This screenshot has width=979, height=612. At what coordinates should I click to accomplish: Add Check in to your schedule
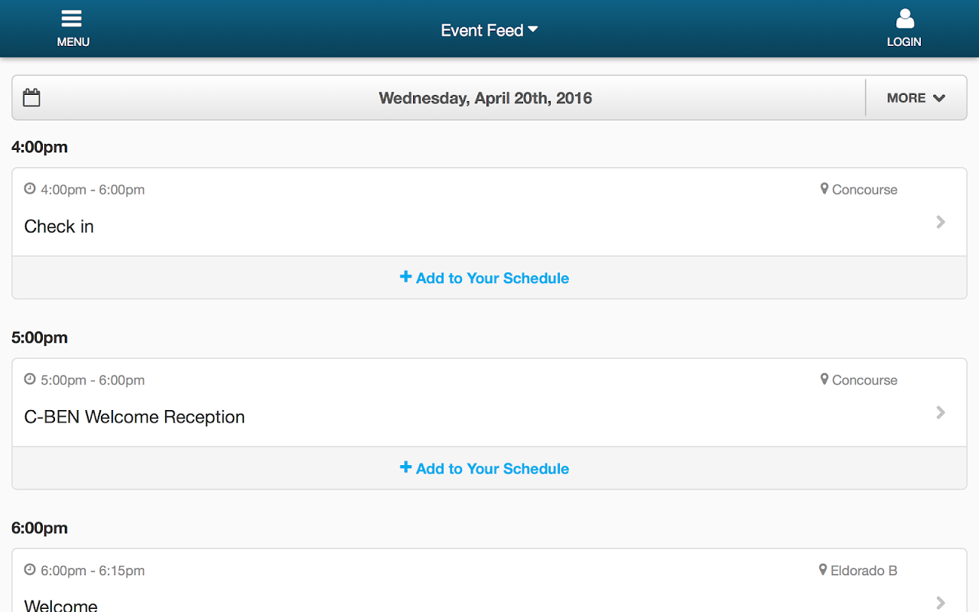coord(485,278)
